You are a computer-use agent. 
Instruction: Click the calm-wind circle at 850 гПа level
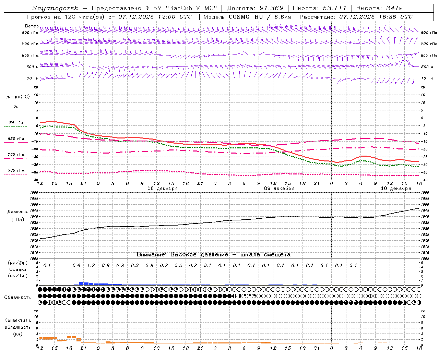point(254,55)
